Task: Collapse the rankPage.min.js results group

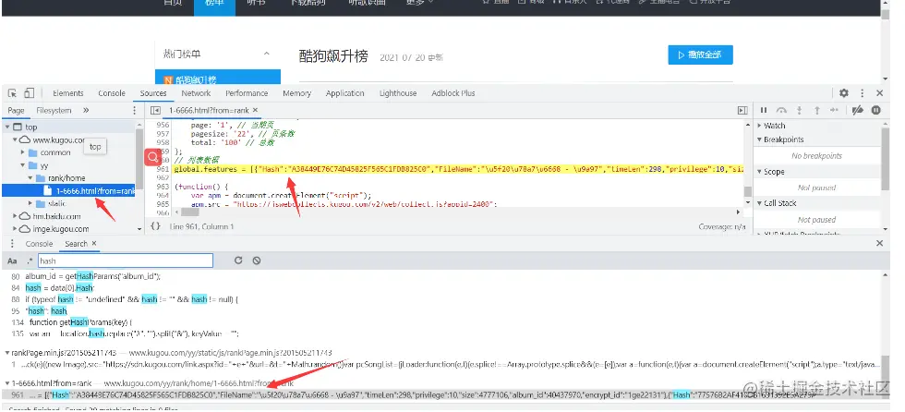Action: tap(7, 352)
